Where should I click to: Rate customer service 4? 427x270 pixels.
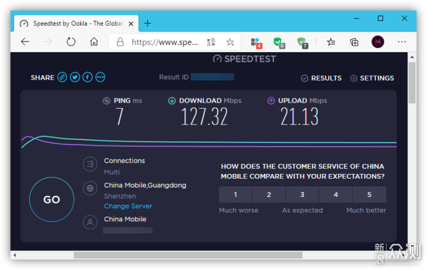(x=336, y=195)
